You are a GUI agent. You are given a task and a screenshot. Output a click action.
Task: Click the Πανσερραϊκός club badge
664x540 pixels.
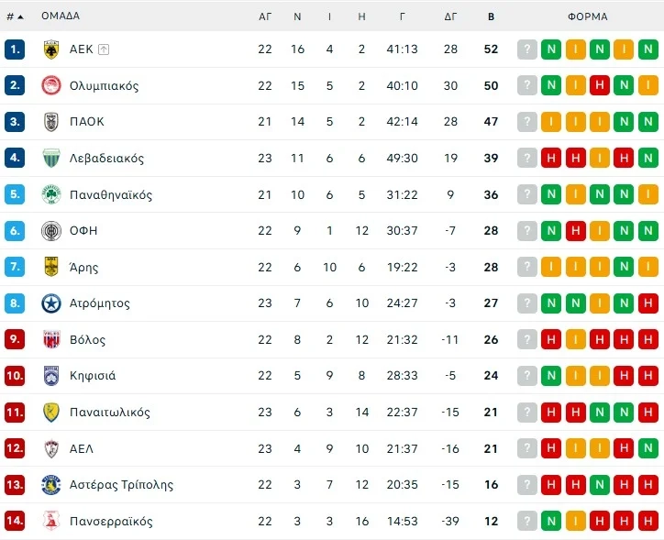coord(51,521)
